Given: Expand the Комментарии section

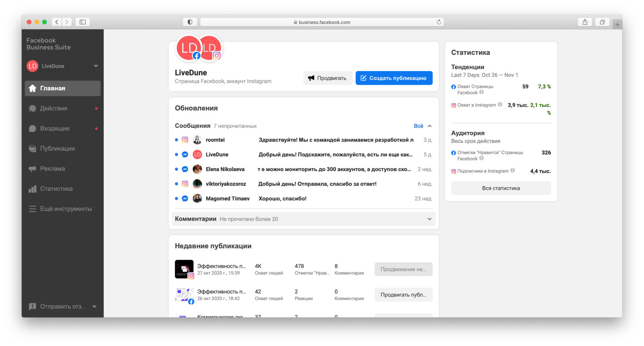Looking at the screenshot, I should coord(429,219).
